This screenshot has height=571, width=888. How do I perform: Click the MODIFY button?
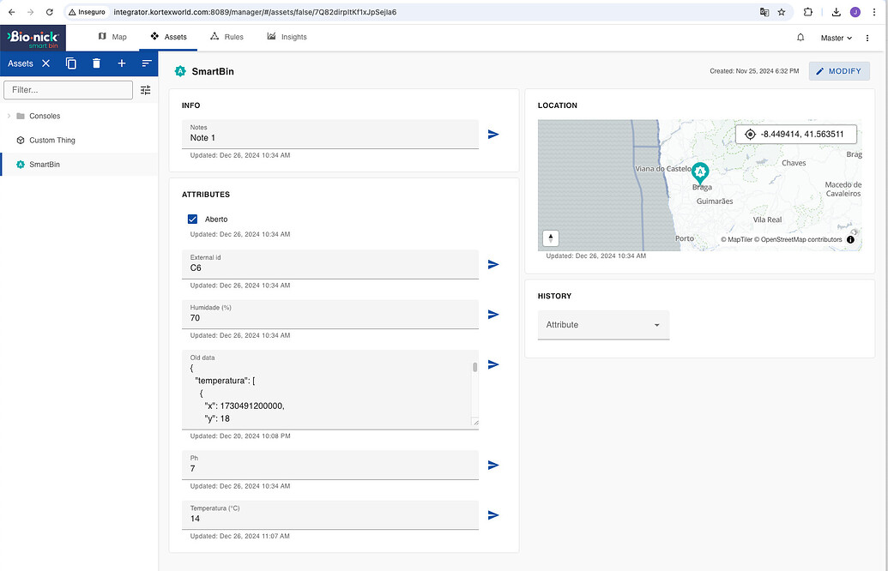pos(839,71)
